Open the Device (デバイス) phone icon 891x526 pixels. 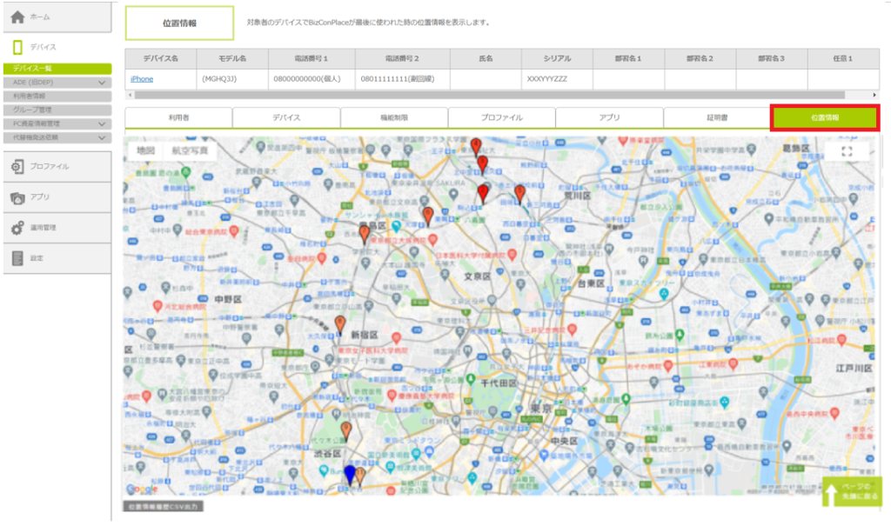coord(17,47)
